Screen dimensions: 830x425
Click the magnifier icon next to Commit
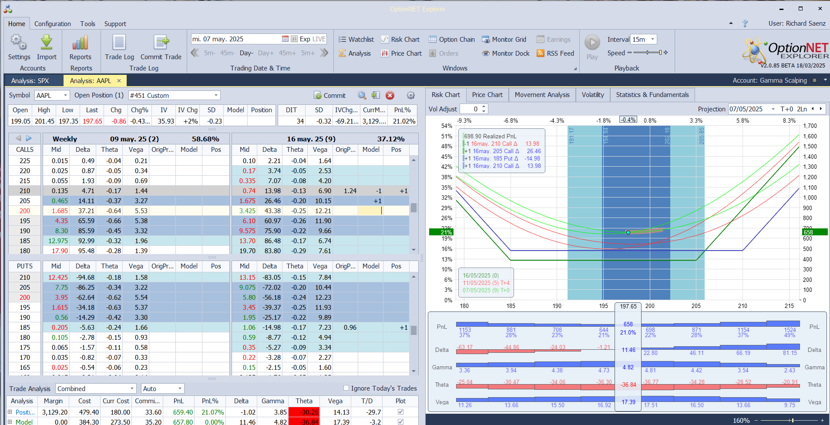tap(362, 95)
